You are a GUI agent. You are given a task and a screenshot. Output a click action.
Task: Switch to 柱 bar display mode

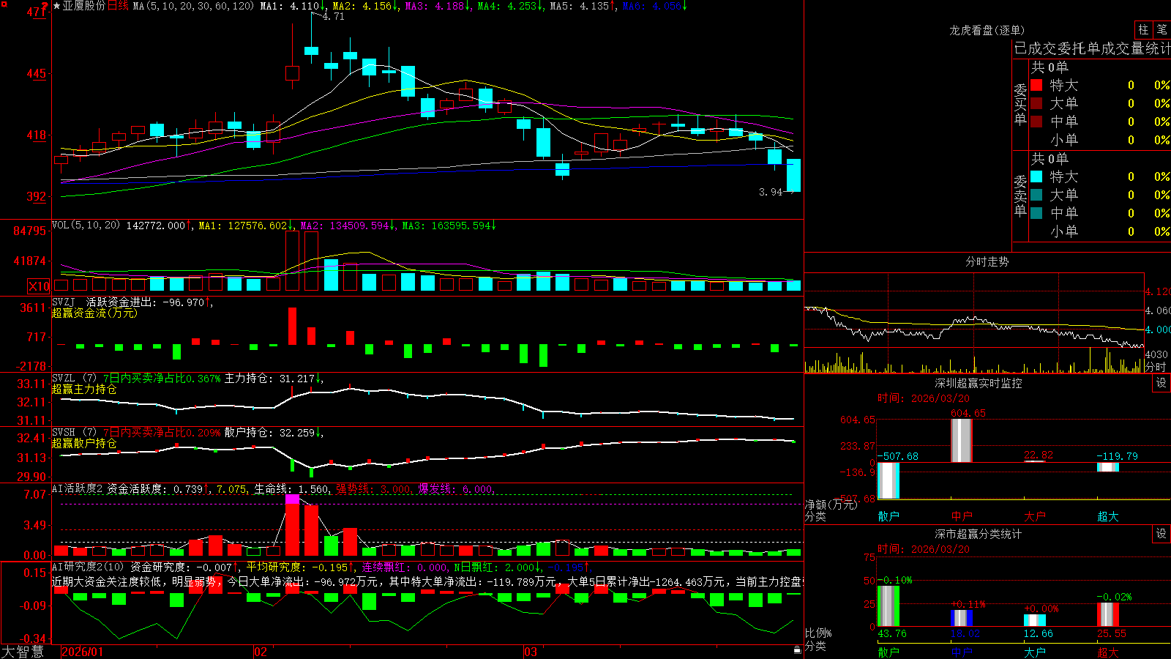click(x=1143, y=29)
